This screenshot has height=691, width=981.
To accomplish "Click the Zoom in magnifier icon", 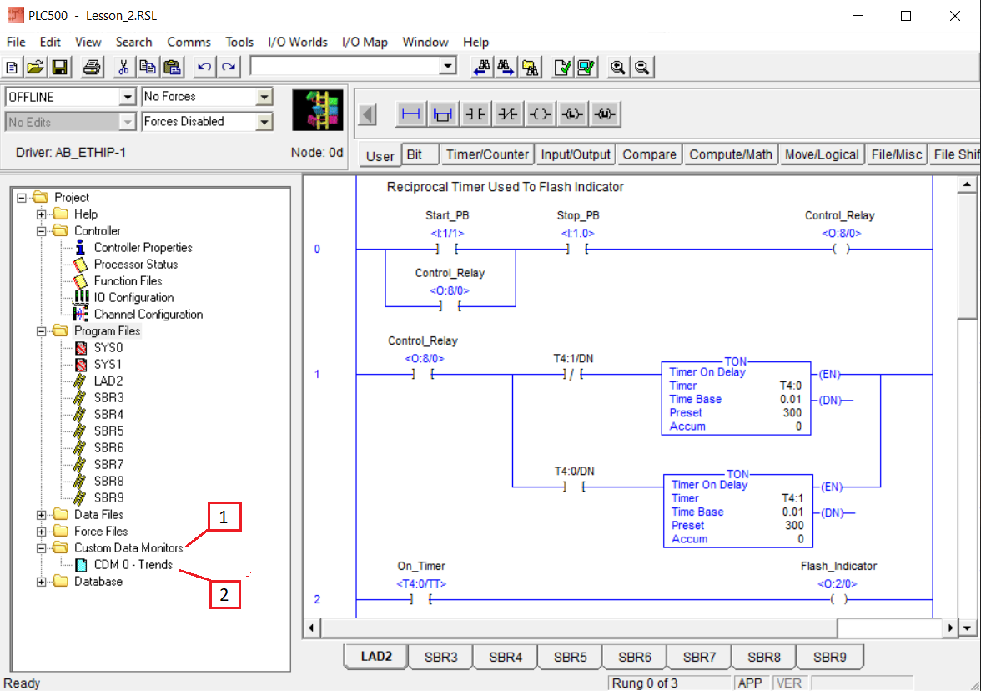I will coord(617,67).
